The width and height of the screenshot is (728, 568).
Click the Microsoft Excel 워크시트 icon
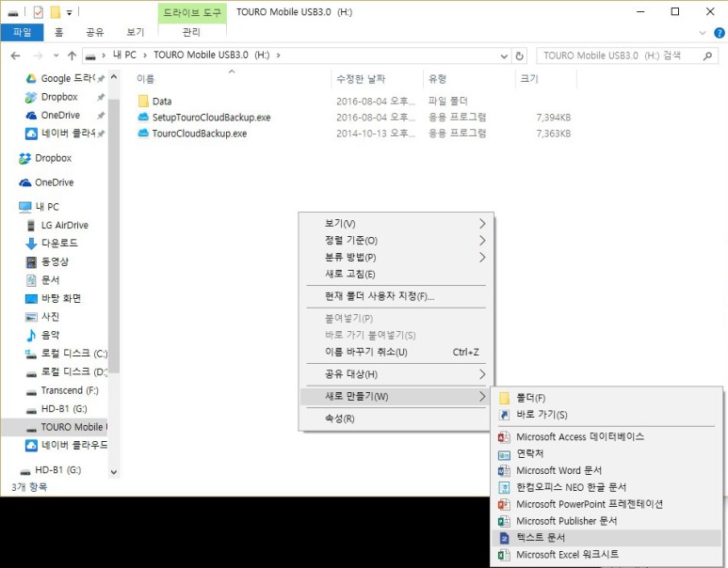tap(504, 555)
